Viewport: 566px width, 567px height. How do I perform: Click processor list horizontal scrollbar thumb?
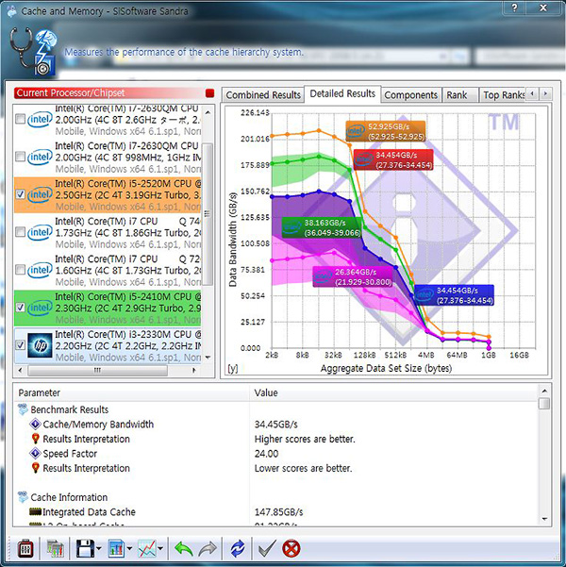tap(98, 370)
